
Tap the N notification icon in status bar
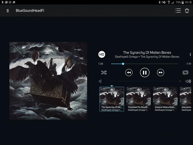[3, 2]
